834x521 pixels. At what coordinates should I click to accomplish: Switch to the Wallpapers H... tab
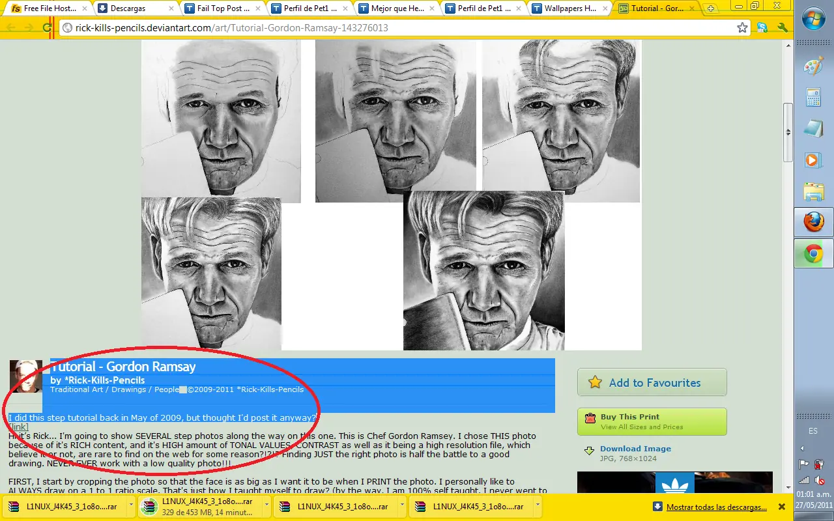(569, 8)
